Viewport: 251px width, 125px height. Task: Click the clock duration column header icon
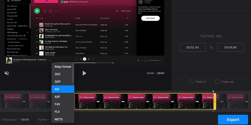click(x=127, y=18)
